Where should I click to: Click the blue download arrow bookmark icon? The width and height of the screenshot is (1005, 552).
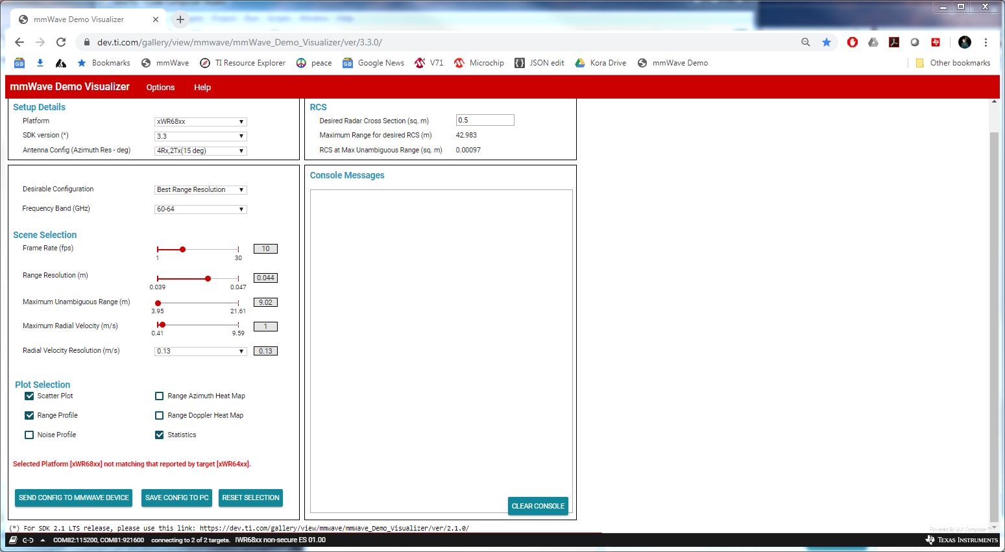pyautogui.click(x=40, y=63)
